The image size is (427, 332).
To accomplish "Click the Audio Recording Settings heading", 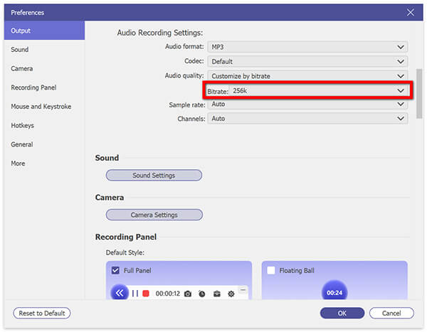I will pos(160,33).
